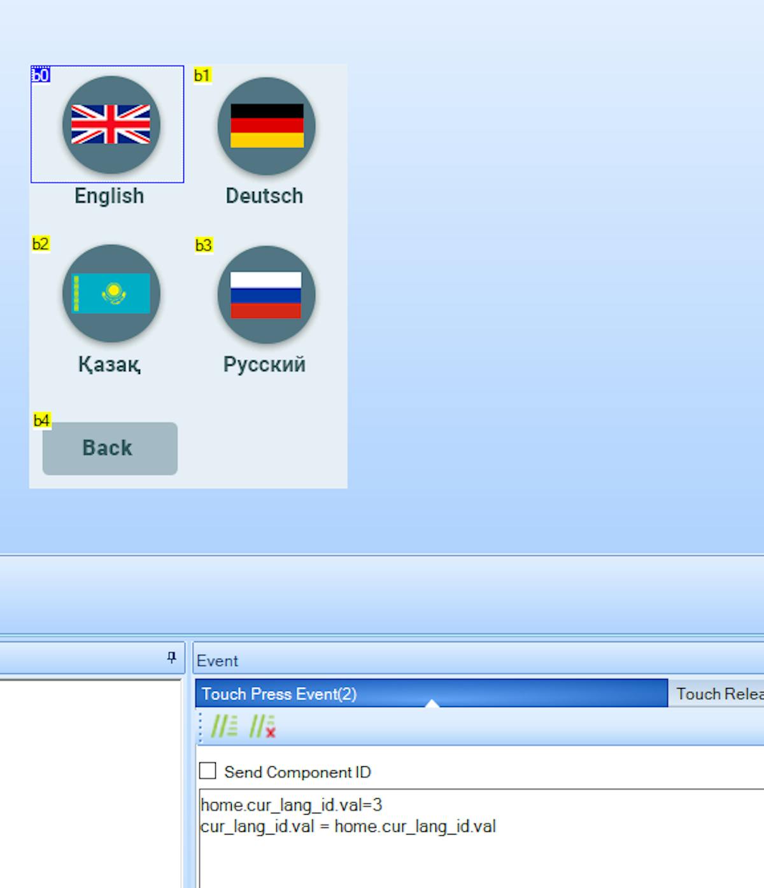Screen dimensions: 764x888
Task: Click the Қазақ label text
Action: point(109,364)
